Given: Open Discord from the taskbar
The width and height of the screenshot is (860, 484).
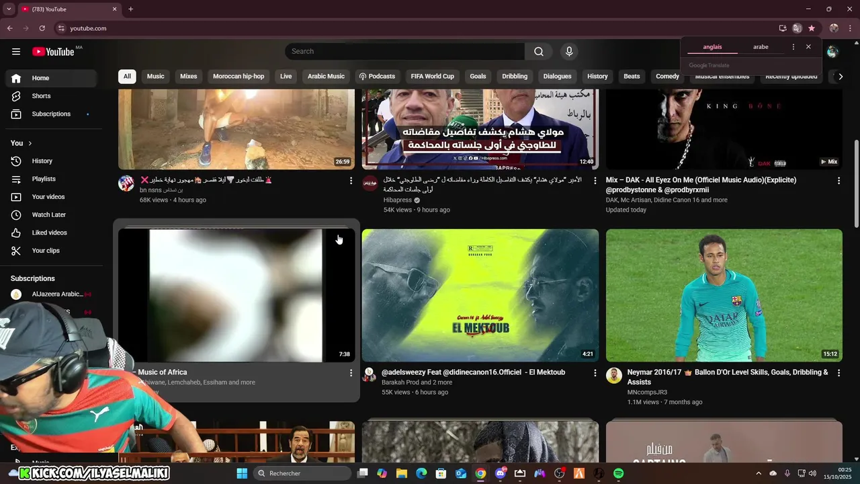Looking at the screenshot, I should tap(500, 473).
